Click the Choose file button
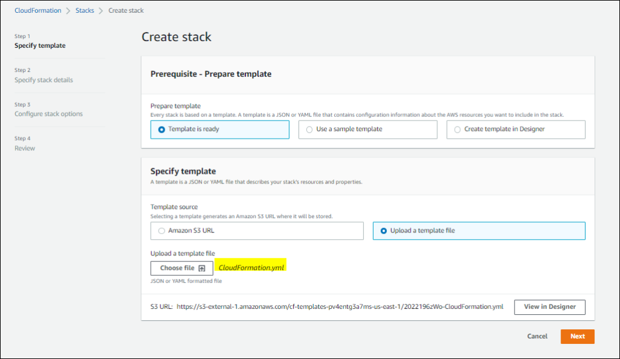The image size is (620, 359). [182, 268]
